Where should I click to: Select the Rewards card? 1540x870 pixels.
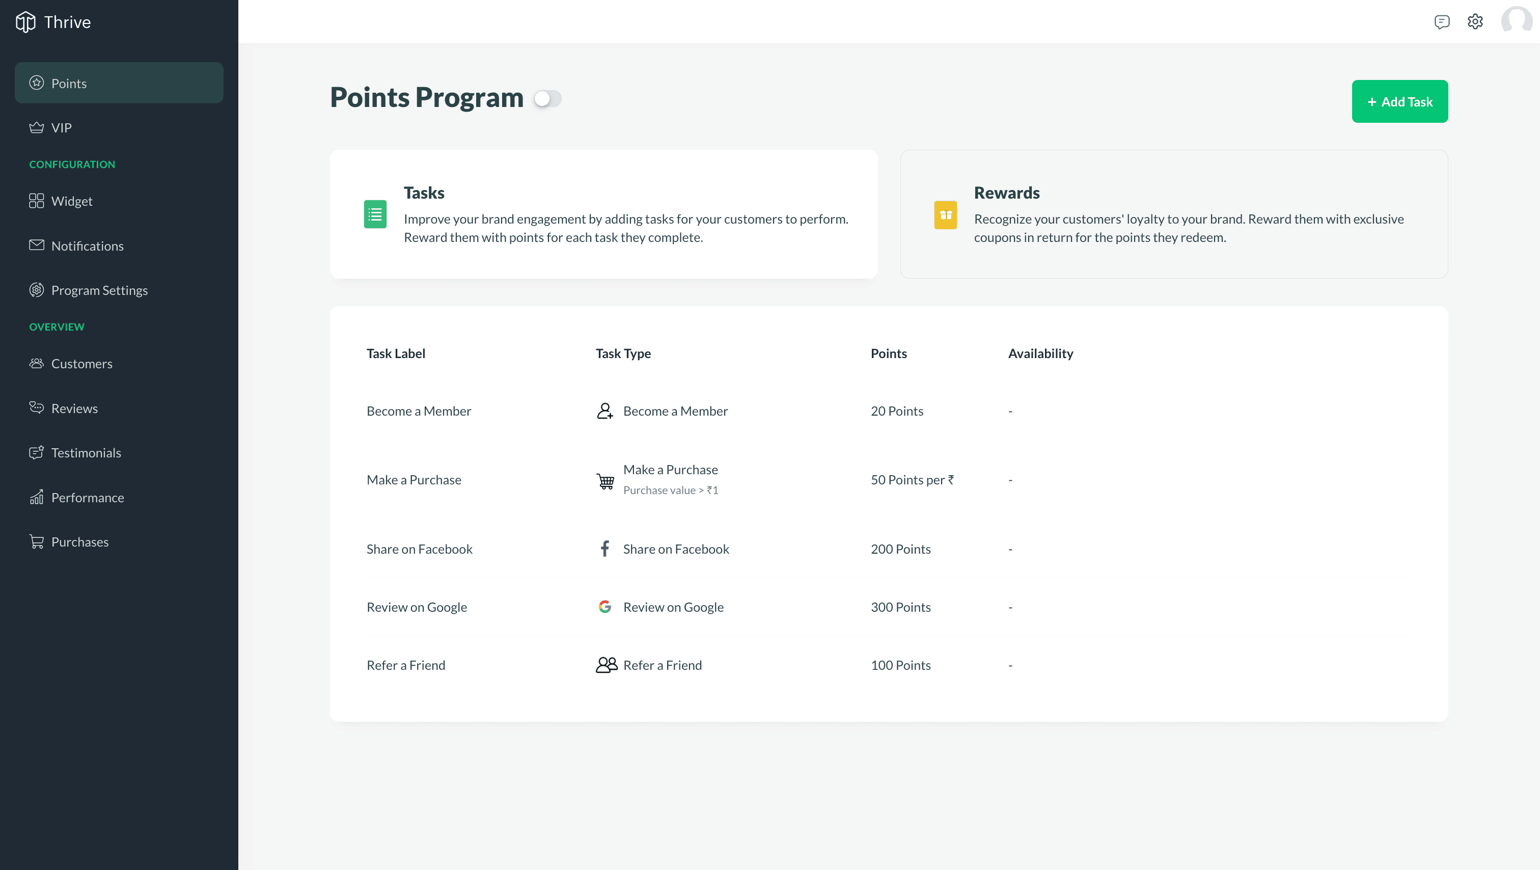click(1173, 214)
